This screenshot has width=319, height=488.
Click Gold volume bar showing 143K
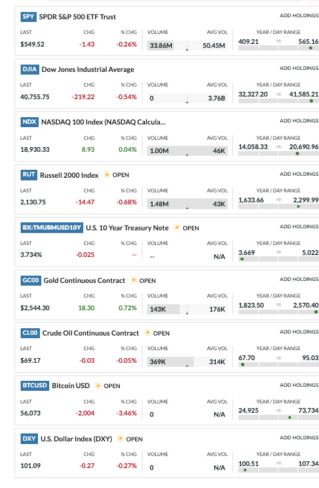tap(187, 309)
